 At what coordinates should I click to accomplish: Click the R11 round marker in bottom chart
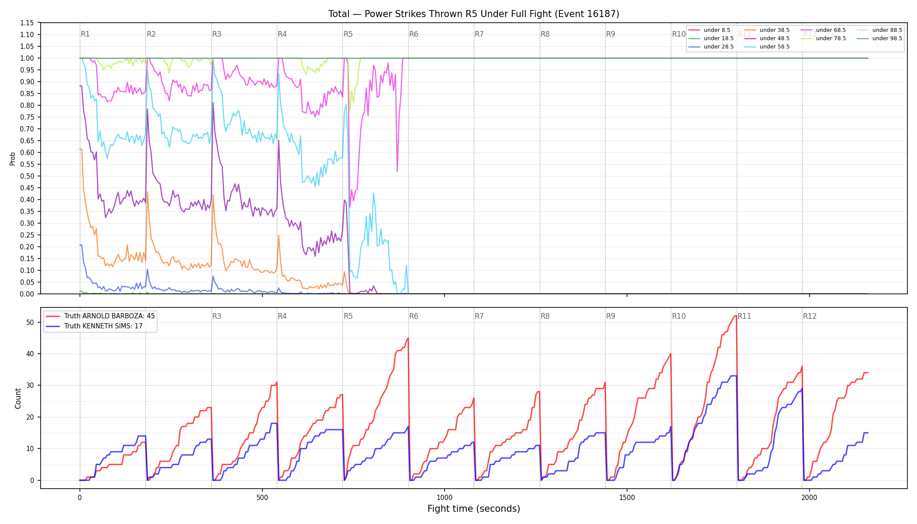(745, 316)
